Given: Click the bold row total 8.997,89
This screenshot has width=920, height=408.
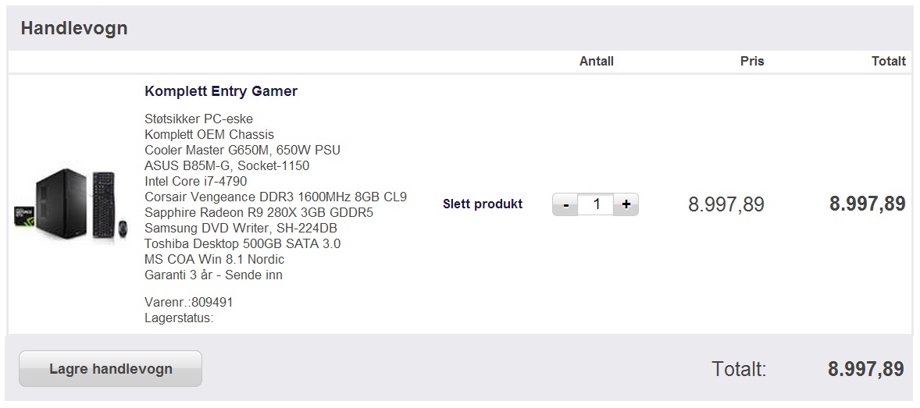Looking at the screenshot, I should point(867,204).
